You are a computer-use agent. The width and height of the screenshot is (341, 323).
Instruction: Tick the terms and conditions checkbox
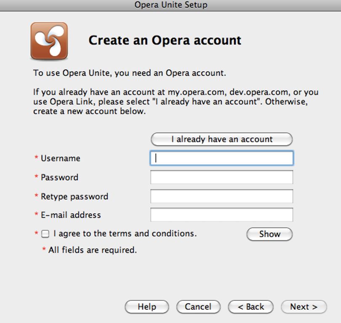click(x=45, y=234)
